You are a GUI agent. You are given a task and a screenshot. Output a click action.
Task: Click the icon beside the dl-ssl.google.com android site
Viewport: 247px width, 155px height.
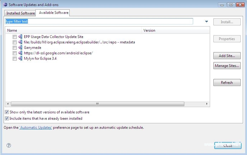pos(20,53)
